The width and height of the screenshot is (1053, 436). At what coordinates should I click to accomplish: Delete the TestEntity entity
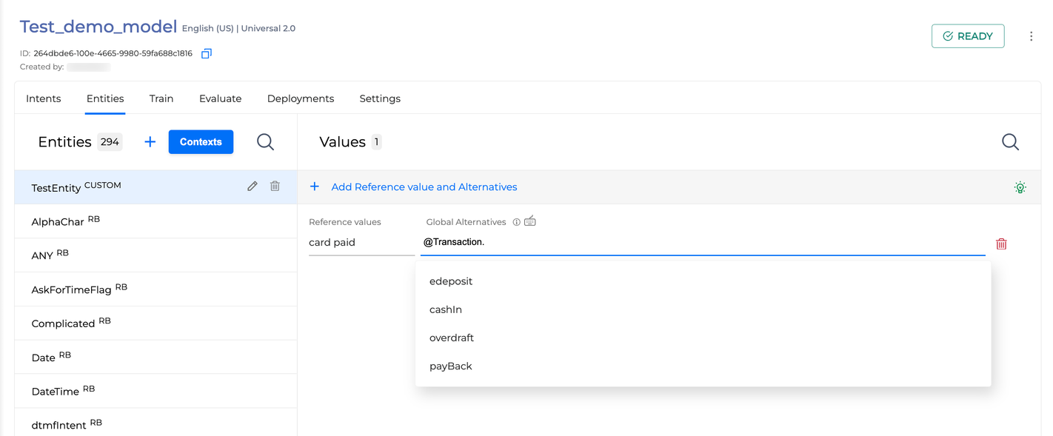pos(274,186)
